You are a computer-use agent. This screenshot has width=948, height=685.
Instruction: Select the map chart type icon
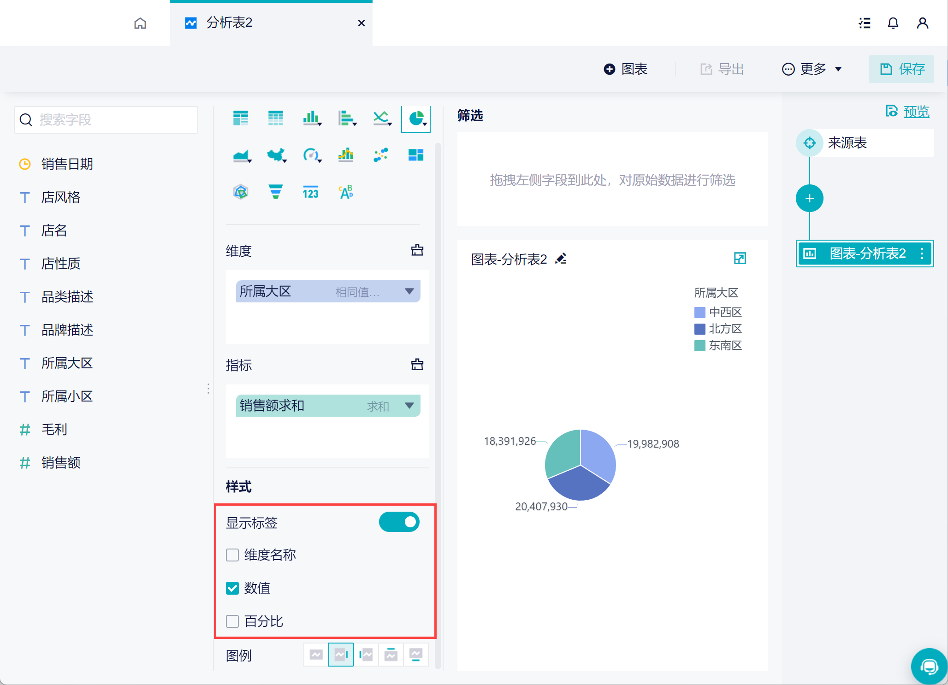click(x=276, y=155)
